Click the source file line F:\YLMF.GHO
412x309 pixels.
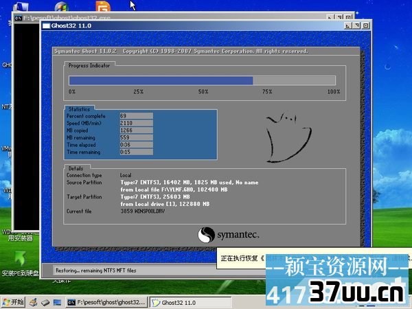pyautogui.click(x=174, y=190)
